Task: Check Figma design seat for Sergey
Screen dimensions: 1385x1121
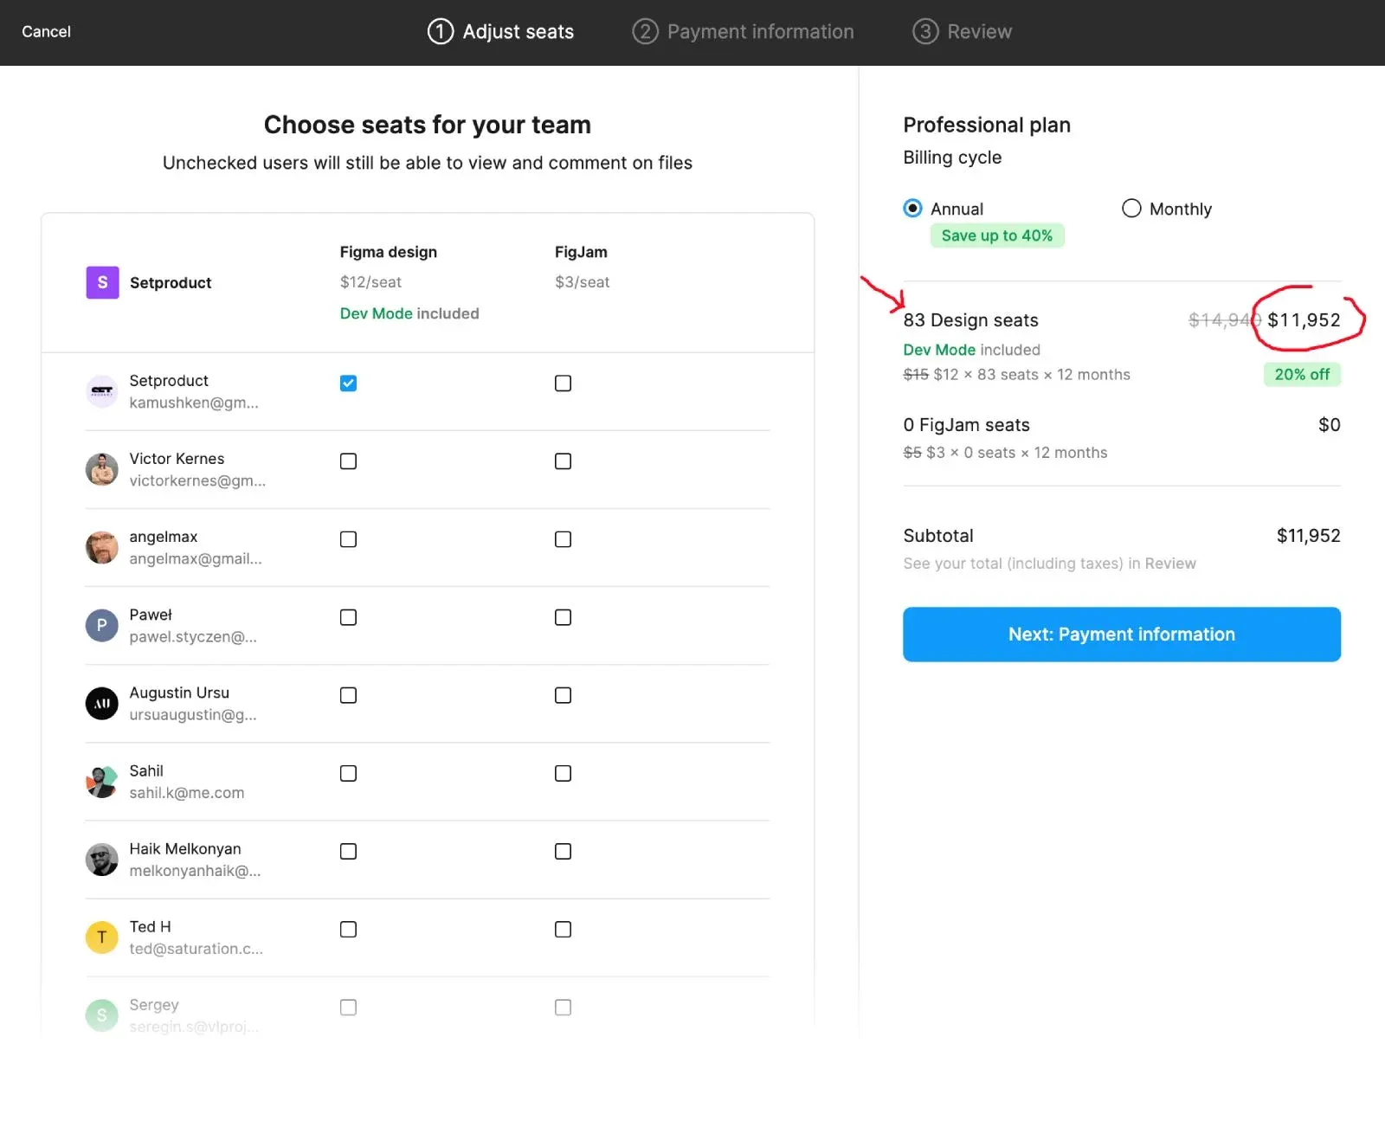Action: point(348,1006)
